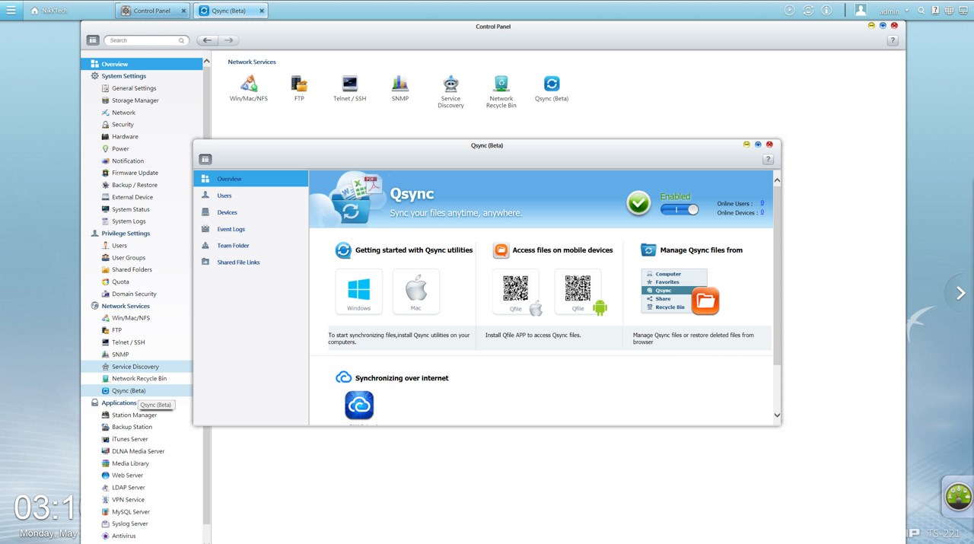This screenshot has height=544, width=974.
Task: Open the FTP icon in Network Services panel
Action: tap(299, 89)
